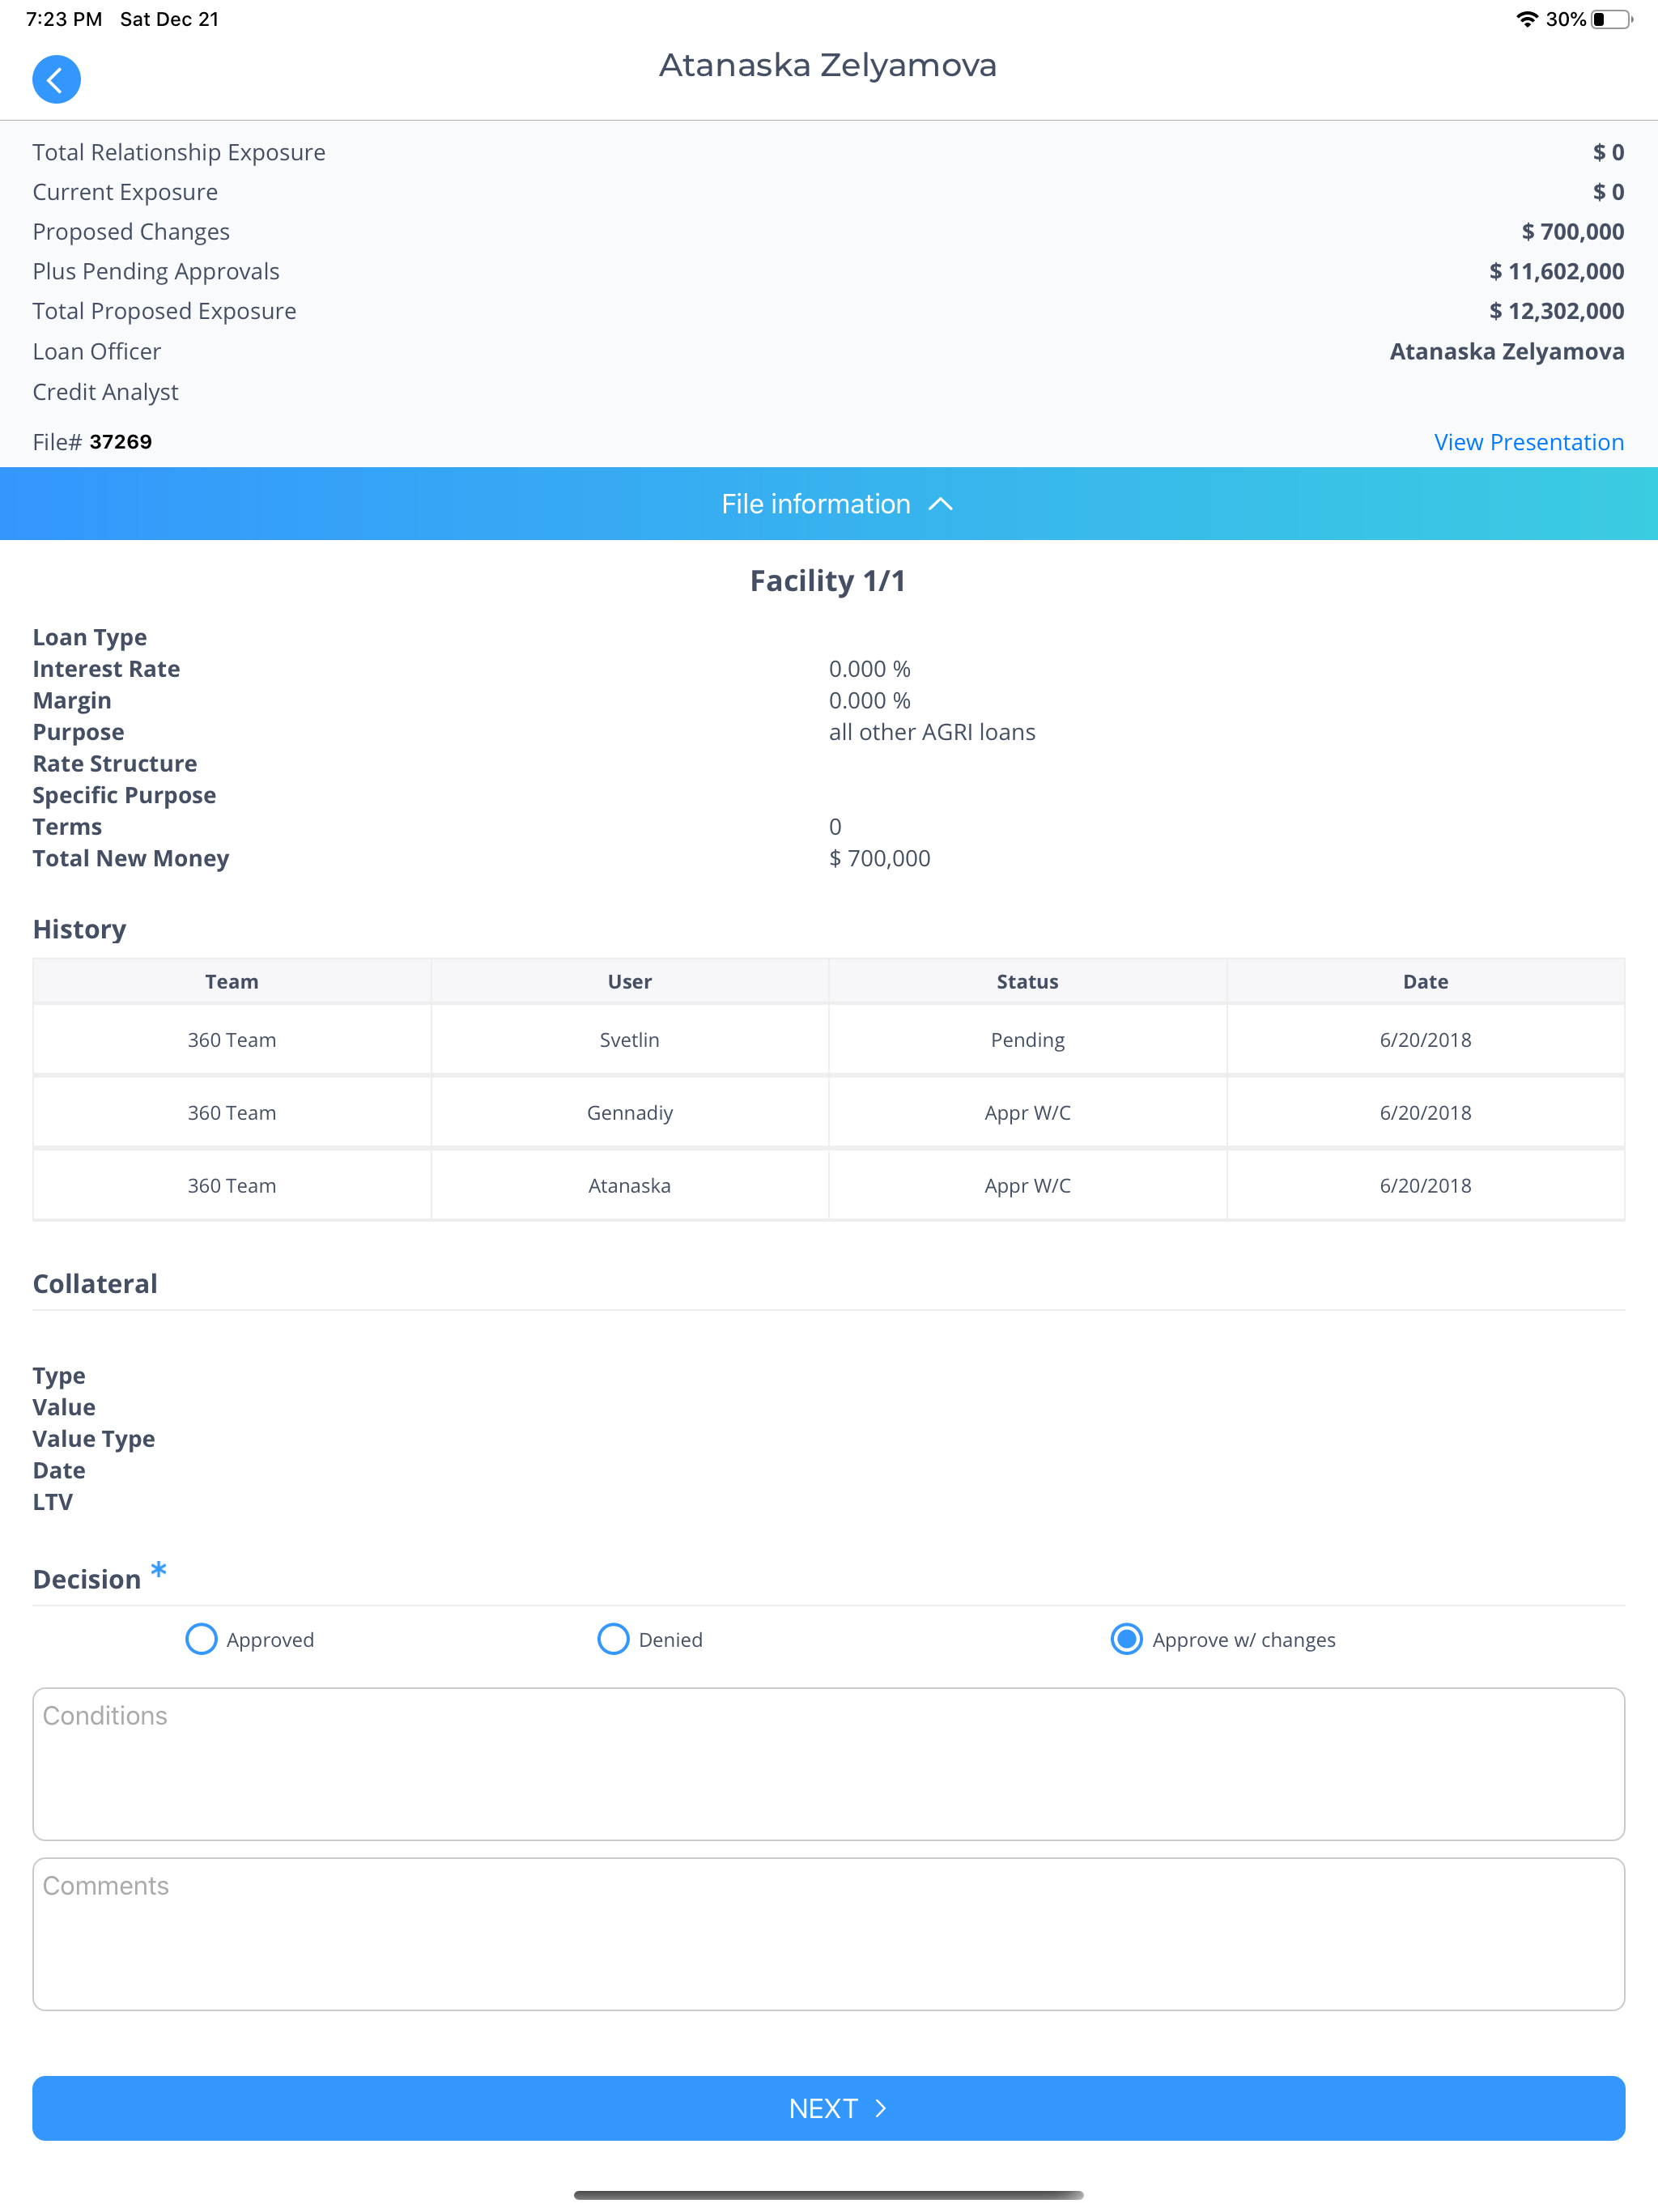
Task: Select Approve w/ changes radio button
Action: click(1127, 1639)
